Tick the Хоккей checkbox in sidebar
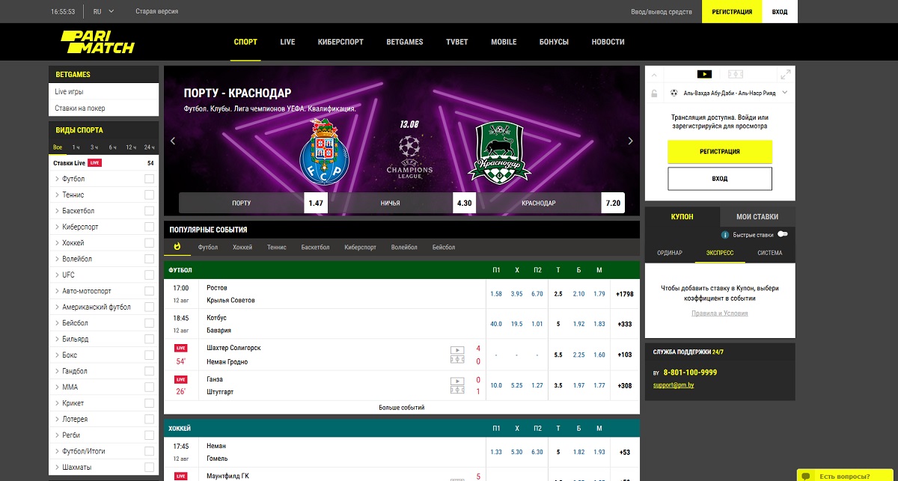Viewport: 898px width, 481px height. (x=149, y=242)
